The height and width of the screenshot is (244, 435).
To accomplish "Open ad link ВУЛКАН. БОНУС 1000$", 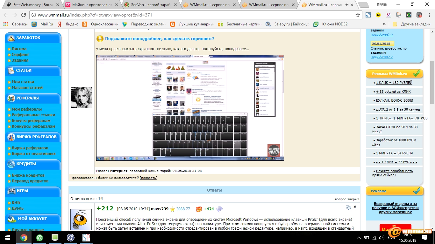I will [x=394, y=100].
